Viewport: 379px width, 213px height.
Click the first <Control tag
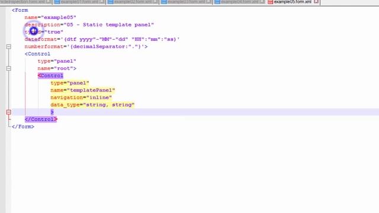(x=37, y=54)
